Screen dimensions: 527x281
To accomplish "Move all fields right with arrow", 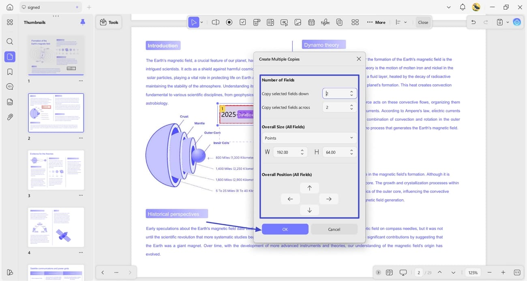I will (x=329, y=199).
